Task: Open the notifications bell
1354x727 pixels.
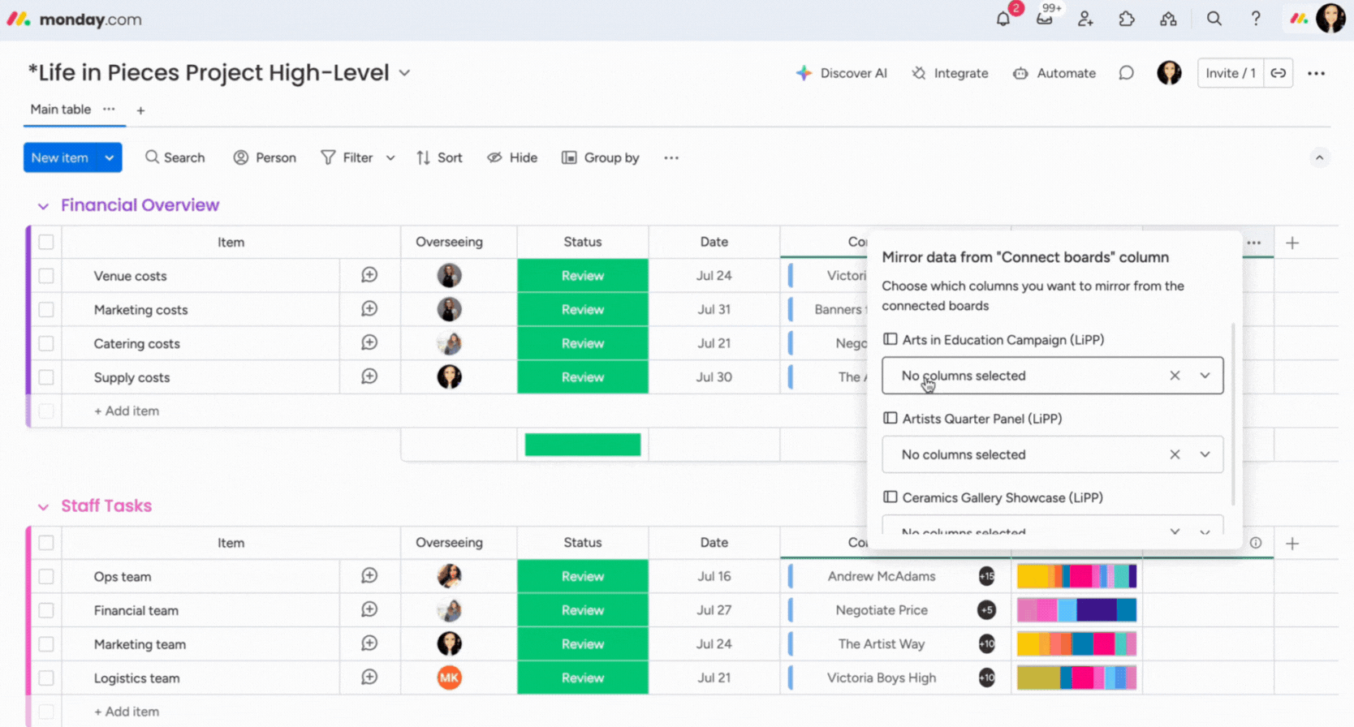Action: point(1003,19)
